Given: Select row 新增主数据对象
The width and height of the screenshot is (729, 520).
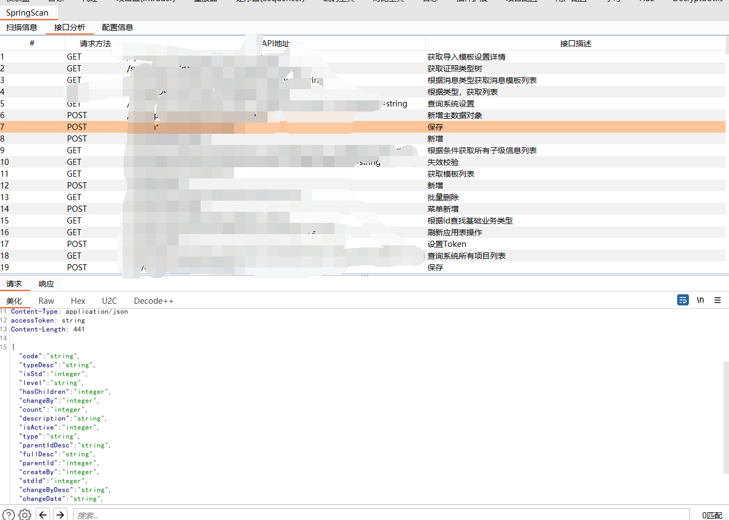Looking at the screenshot, I should tap(363, 115).
